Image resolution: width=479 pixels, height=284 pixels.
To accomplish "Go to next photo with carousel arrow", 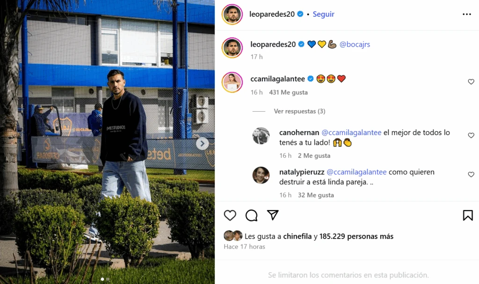I will pyautogui.click(x=202, y=143).
